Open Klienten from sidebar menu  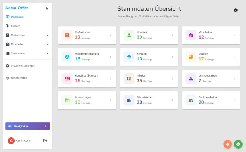(x=15, y=26)
